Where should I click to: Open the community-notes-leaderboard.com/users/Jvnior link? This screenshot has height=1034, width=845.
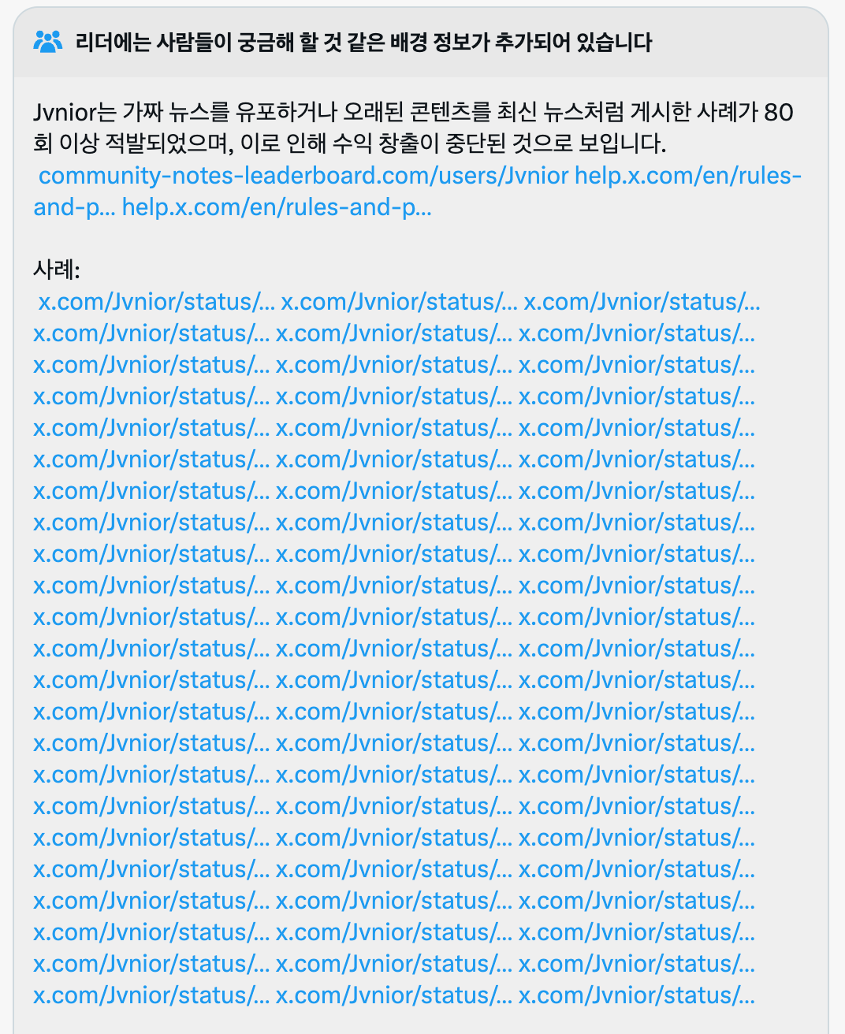coord(303,176)
